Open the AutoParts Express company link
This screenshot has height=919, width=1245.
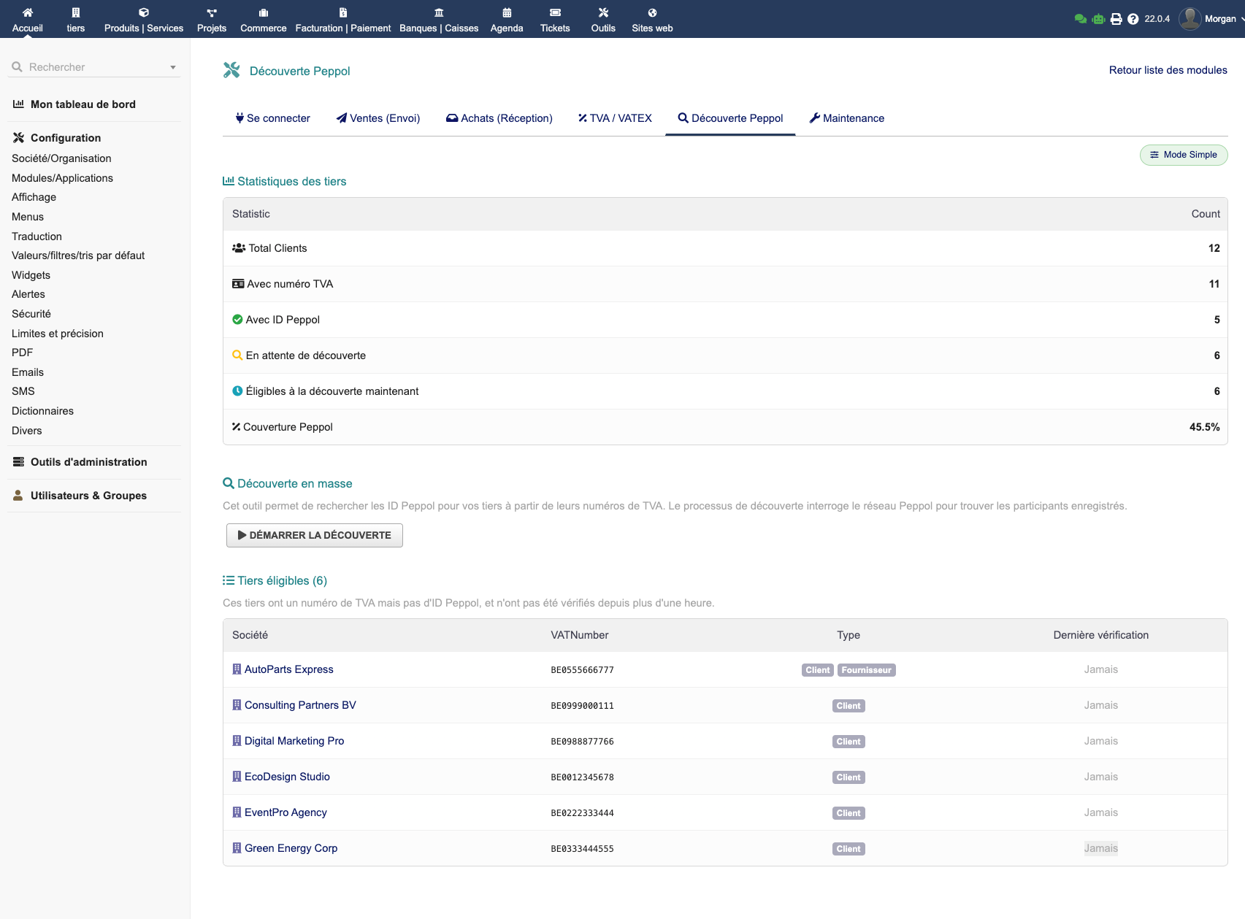point(288,669)
